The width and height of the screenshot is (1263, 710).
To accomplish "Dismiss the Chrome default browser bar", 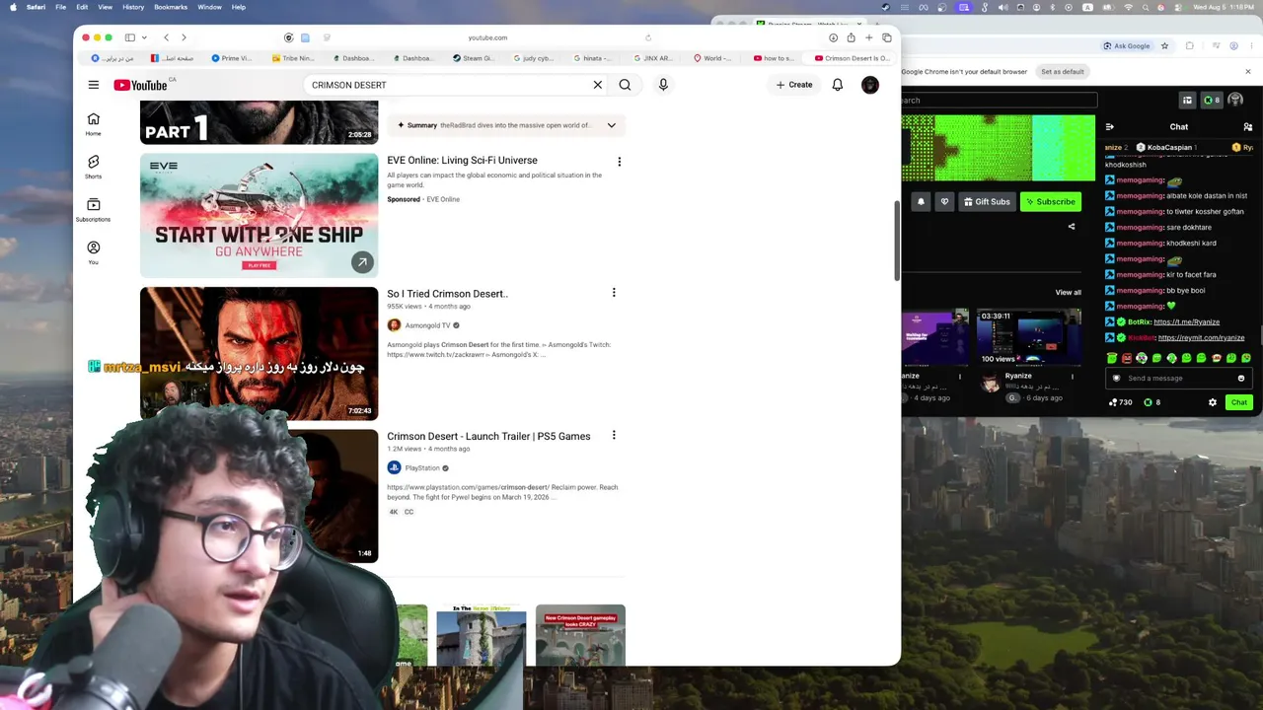I will 1247,71.
